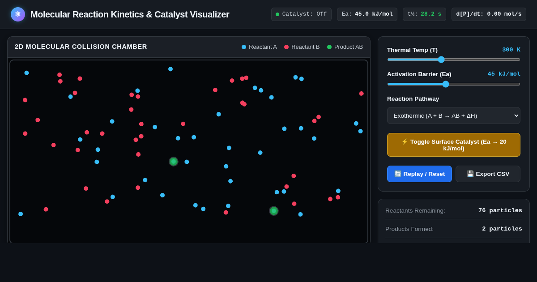
Task: Click the Thermal Temp slider handle
Action: pyautogui.click(x=441, y=60)
